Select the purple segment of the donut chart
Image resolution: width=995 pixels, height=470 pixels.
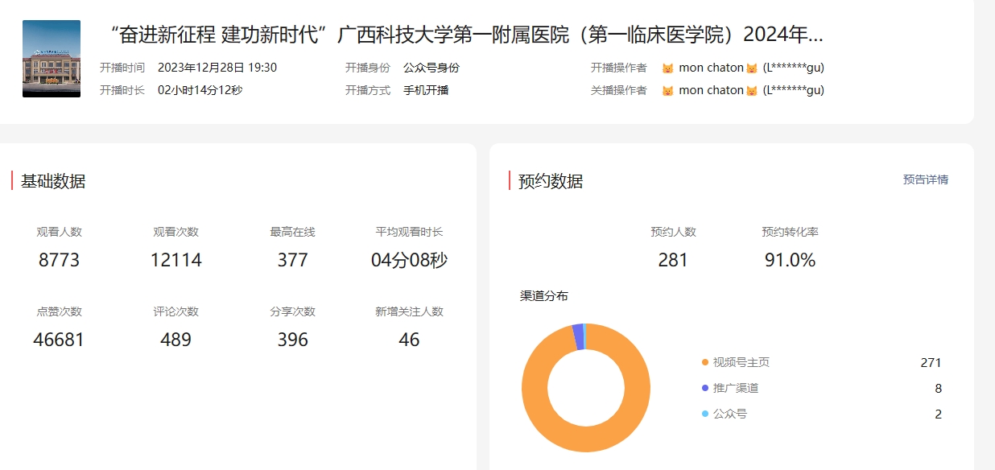[x=577, y=336]
